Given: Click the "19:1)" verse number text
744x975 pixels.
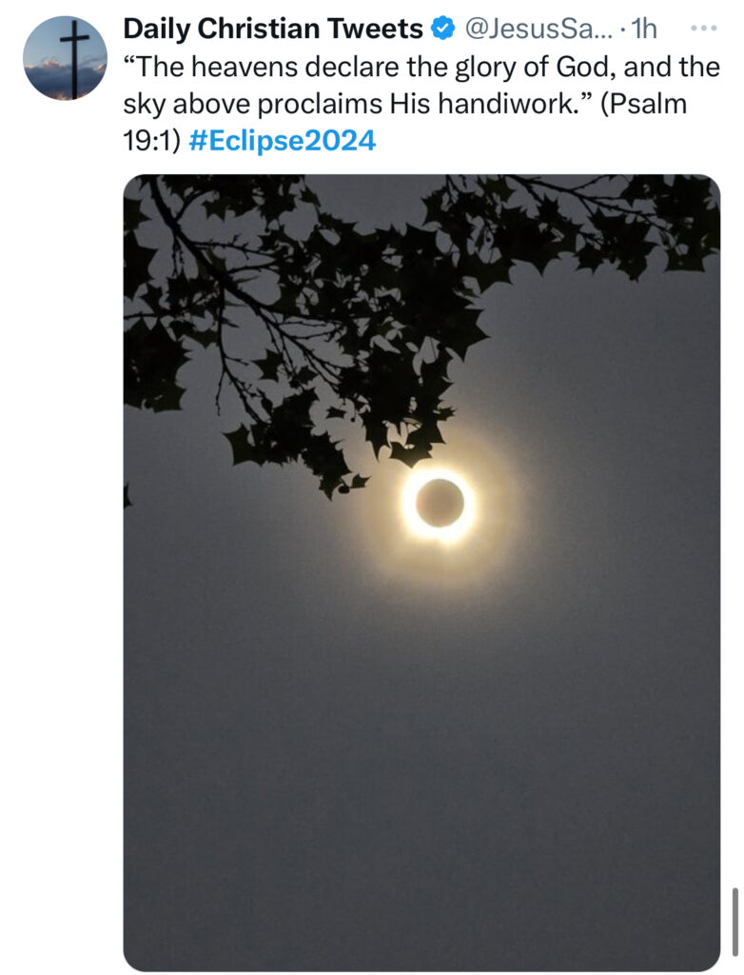Looking at the screenshot, I should (x=151, y=141).
